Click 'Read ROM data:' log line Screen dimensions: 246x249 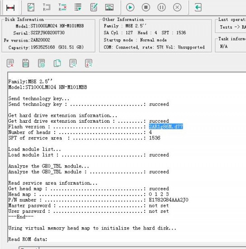pos(28,239)
